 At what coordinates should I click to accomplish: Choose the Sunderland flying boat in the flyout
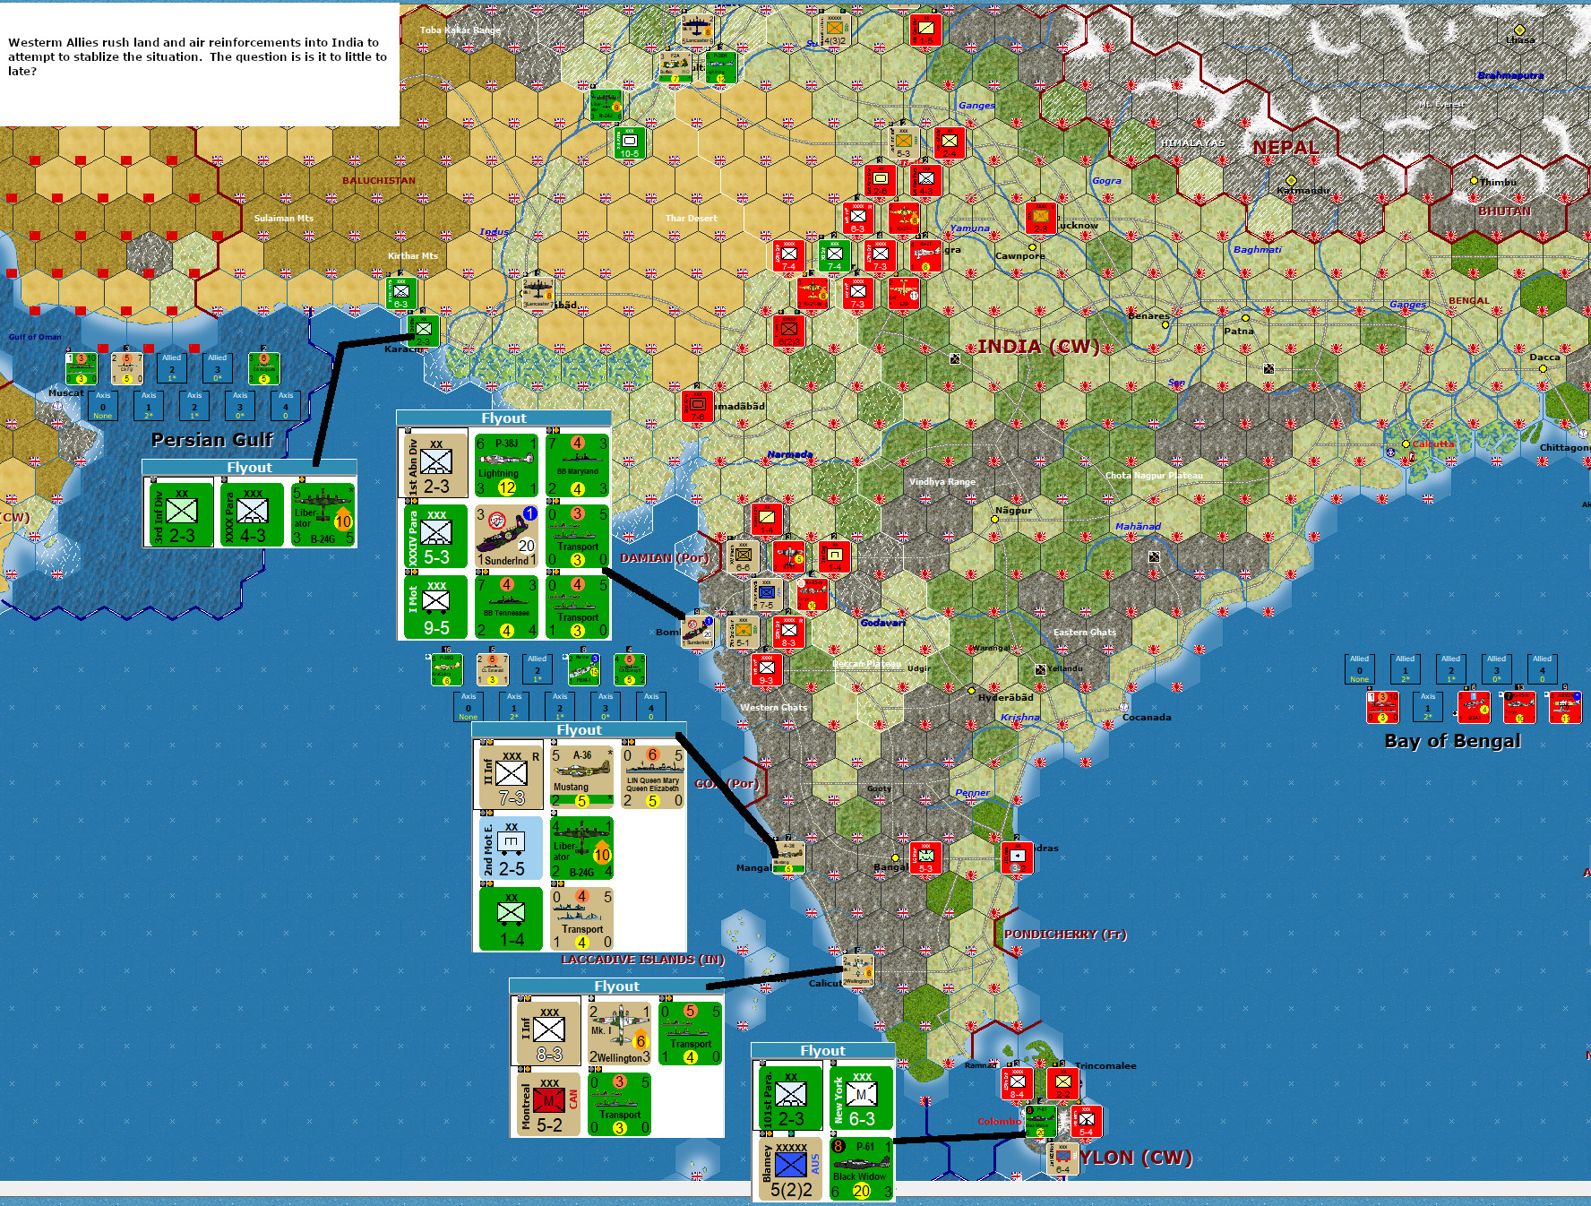[506, 536]
